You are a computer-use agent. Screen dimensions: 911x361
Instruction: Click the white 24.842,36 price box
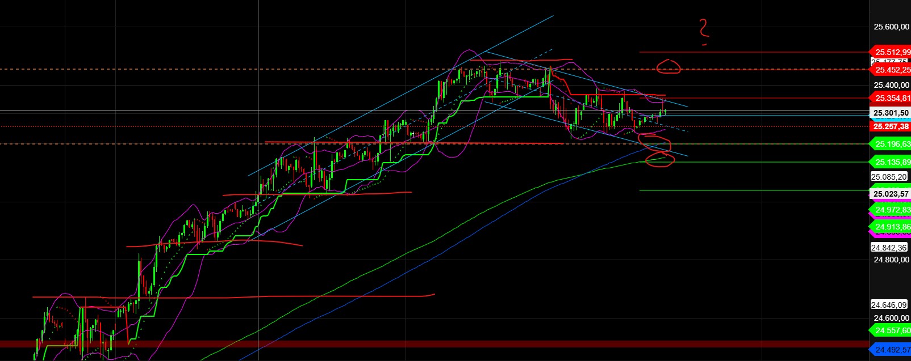tap(890, 247)
